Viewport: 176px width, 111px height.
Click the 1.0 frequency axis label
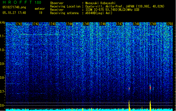pyautogui.click(x=3, y=50)
